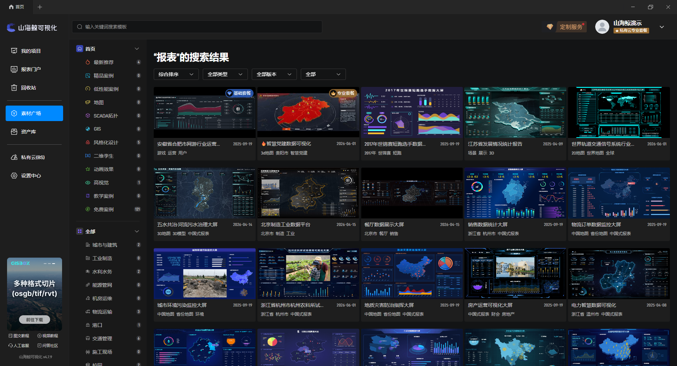Click the user avatar icon

[x=602, y=27]
